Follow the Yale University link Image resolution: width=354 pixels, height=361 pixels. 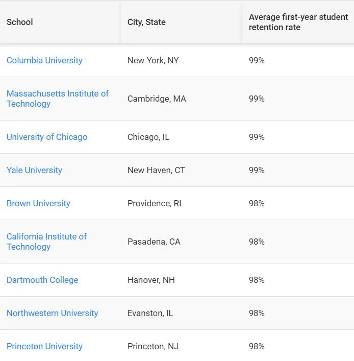34,170
